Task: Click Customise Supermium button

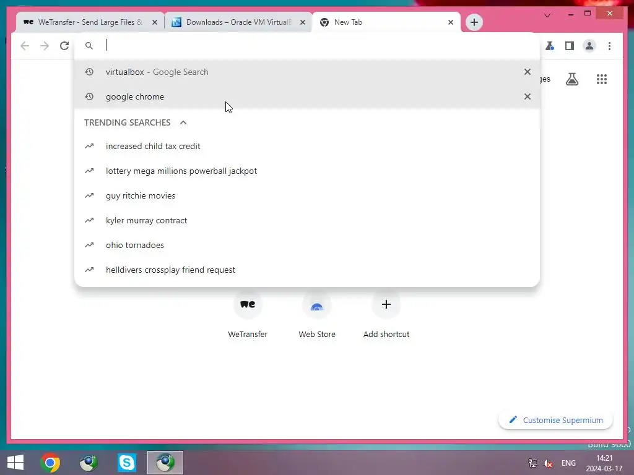Action: [555, 420]
